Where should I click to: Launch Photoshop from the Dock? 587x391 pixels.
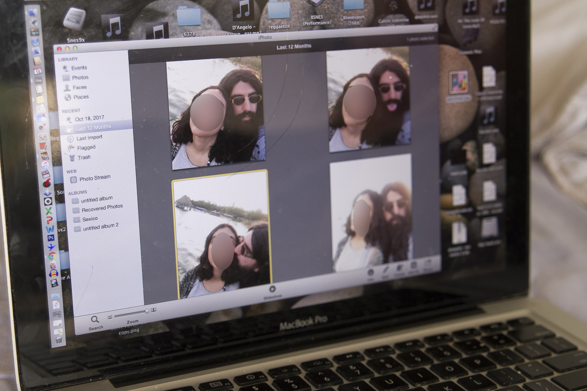pyautogui.click(x=51, y=238)
